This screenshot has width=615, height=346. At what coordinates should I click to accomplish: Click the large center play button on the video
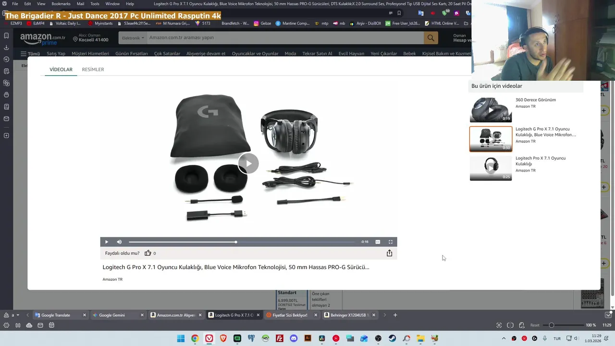[248, 163]
